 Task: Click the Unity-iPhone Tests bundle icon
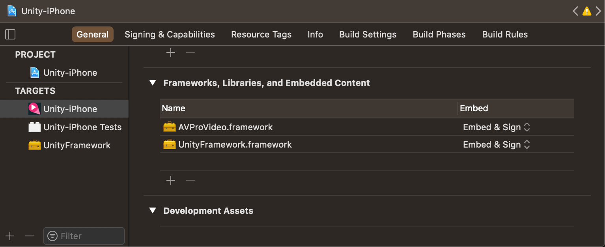click(34, 127)
